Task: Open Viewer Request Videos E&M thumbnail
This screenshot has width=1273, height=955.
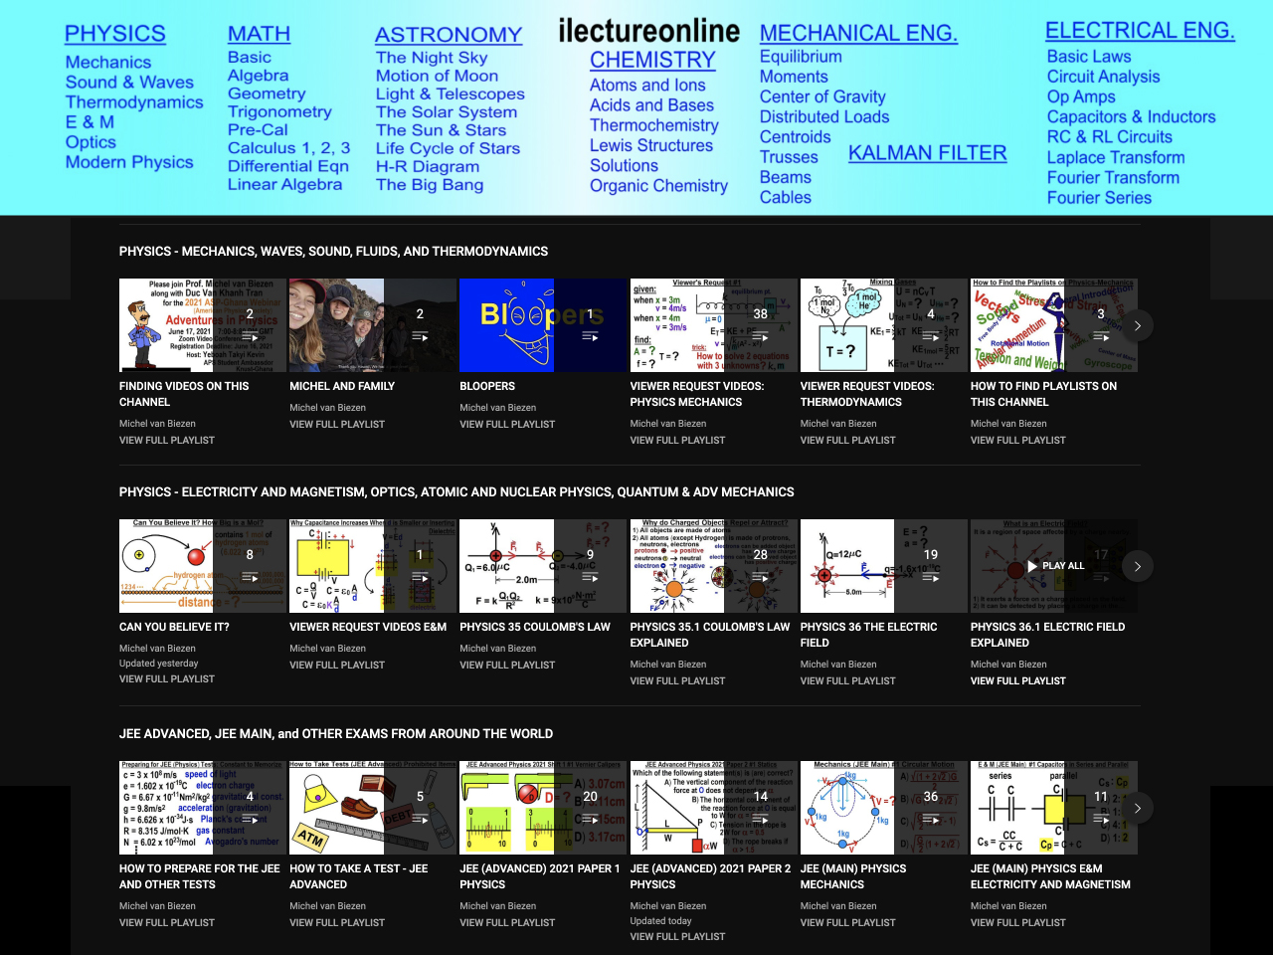Action: (373, 566)
